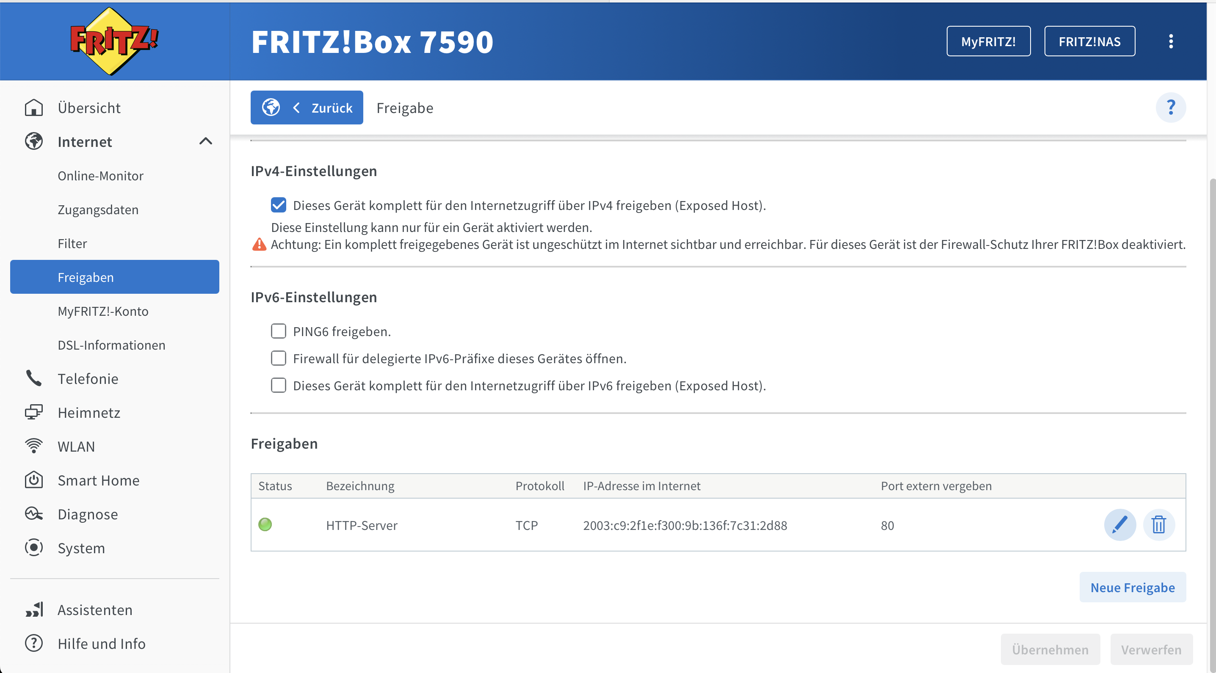Go back with the Zurück button
This screenshot has height=673, width=1216.
pos(307,108)
